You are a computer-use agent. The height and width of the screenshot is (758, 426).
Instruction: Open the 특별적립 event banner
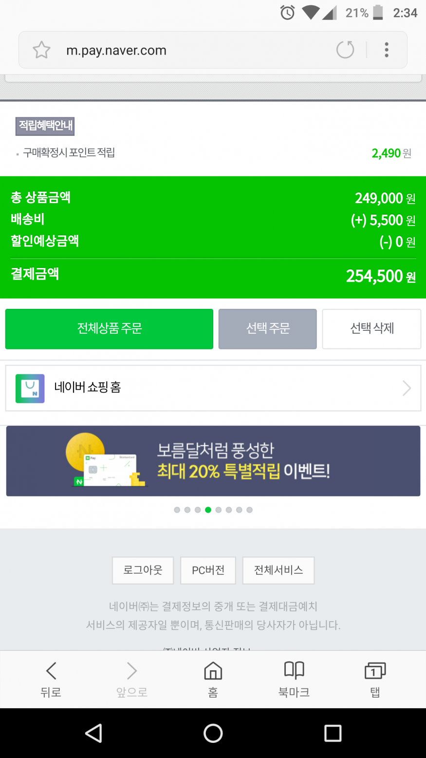pyautogui.click(x=213, y=461)
